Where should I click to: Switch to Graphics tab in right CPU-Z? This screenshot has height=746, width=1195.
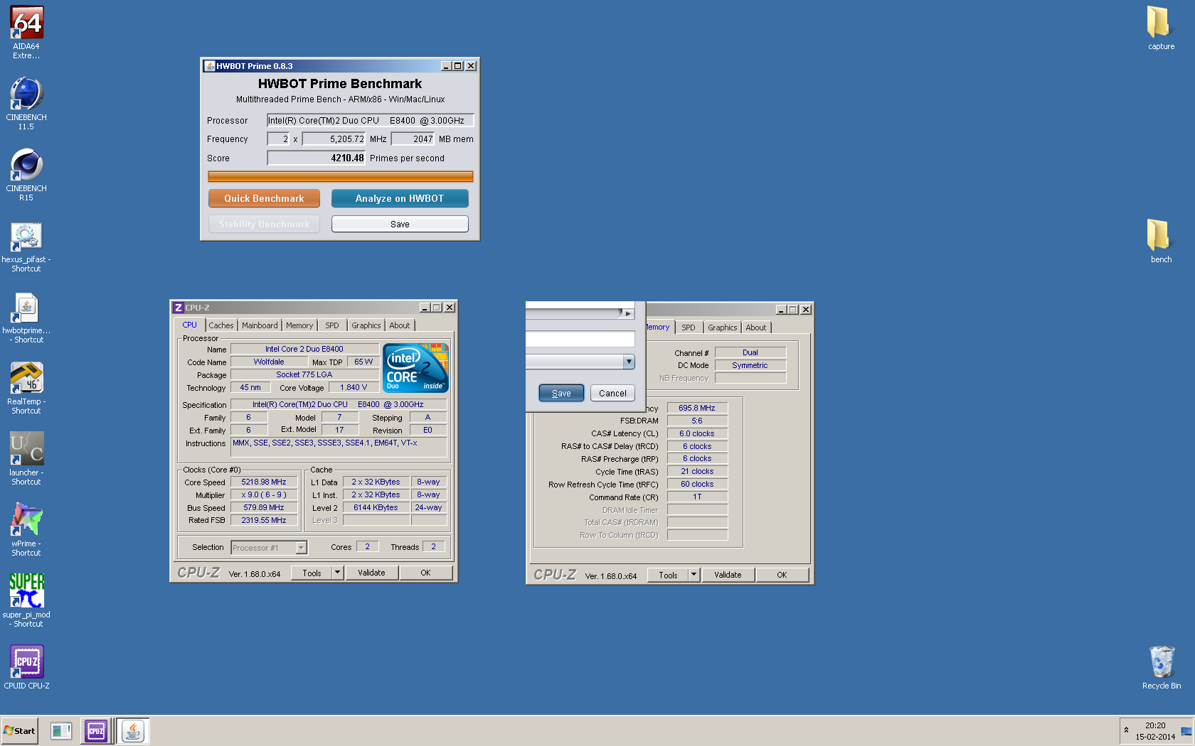point(723,328)
